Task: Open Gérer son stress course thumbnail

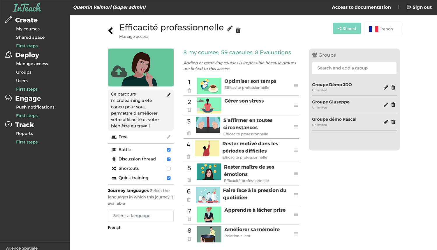Action: [209, 105]
